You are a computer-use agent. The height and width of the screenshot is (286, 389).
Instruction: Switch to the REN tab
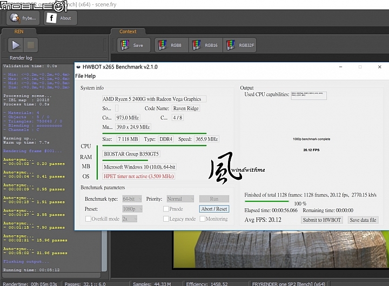19,31
